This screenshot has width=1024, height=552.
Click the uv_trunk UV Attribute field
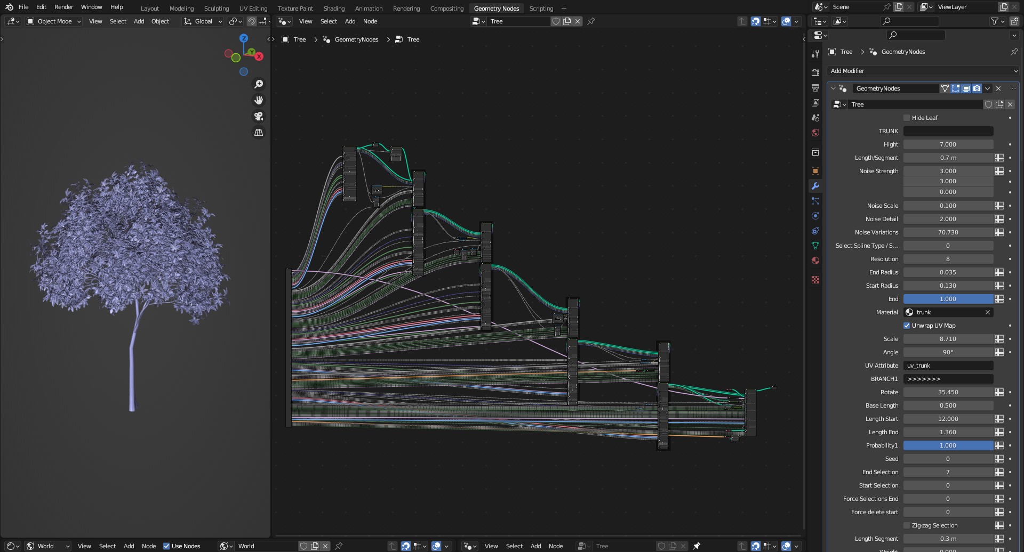(x=948, y=366)
